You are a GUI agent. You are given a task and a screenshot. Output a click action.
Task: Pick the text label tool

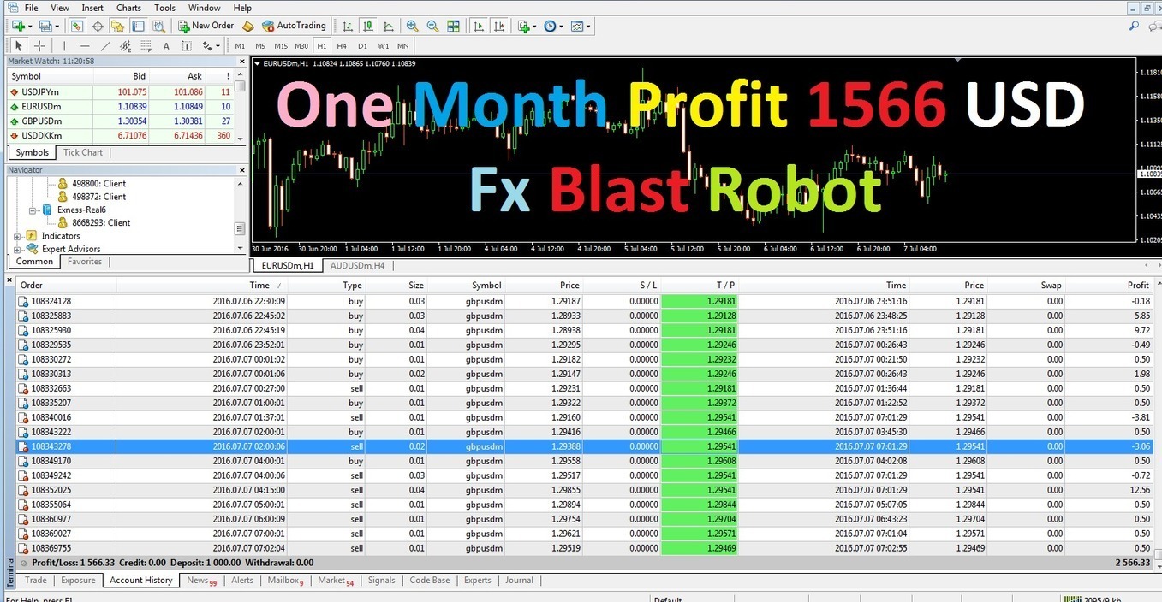pos(166,46)
